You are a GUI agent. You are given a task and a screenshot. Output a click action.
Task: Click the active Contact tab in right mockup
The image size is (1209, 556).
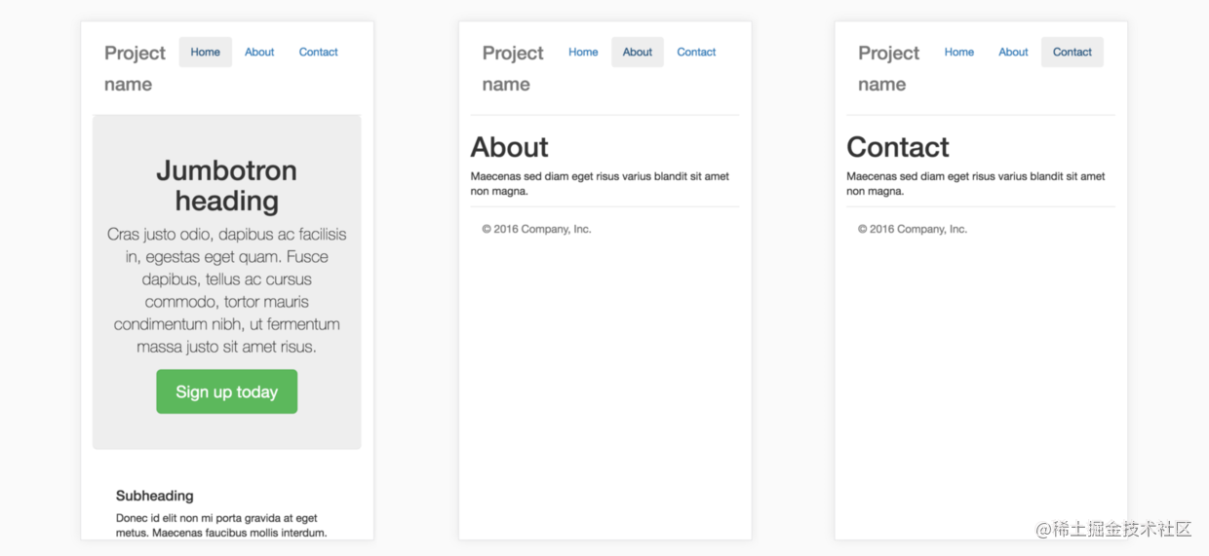click(1072, 52)
